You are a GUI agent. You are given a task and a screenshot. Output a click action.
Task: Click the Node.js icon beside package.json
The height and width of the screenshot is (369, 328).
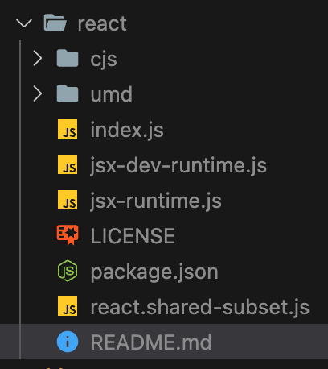click(x=68, y=271)
